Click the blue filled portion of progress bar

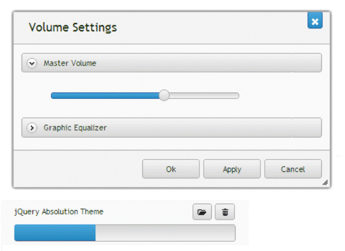[x=54, y=233]
